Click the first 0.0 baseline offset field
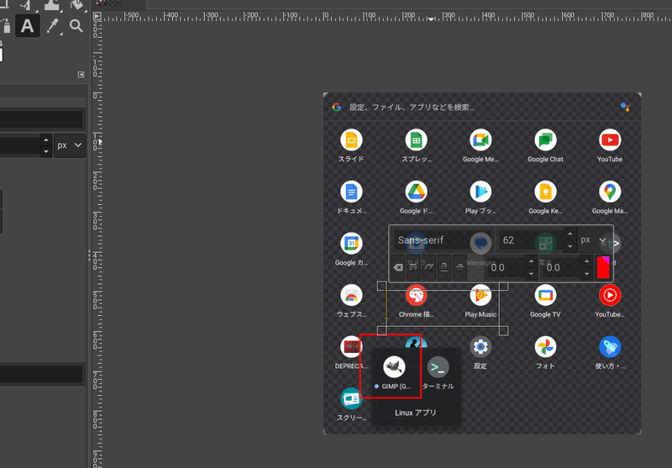 pyautogui.click(x=506, y=267)
